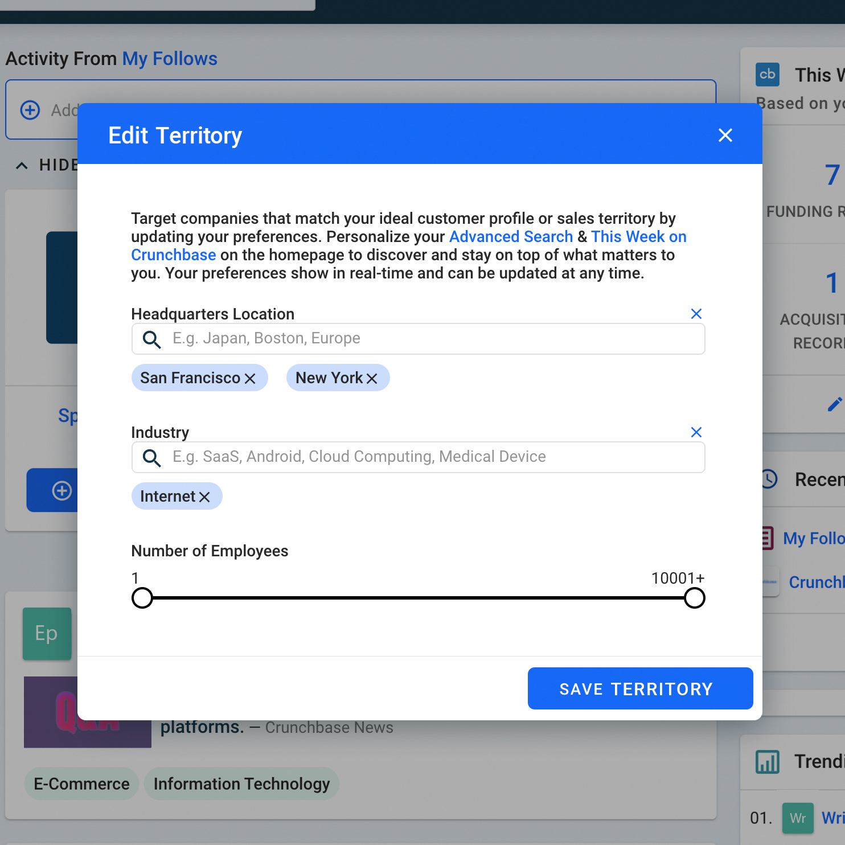Image resolution: width=845 pixels, height=845 pixels.
Task: Click the minimum employees slider handle
Action: (142, 598)
